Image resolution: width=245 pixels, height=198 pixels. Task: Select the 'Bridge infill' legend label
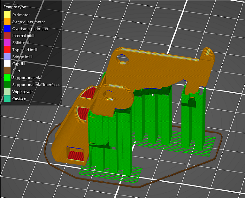click(x=22, y=57)
